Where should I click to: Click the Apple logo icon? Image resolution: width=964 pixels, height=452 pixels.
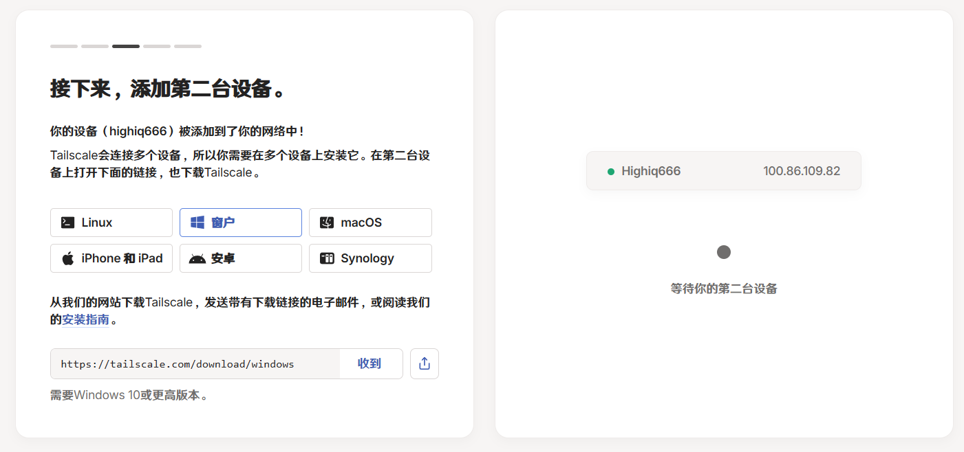coord(67,258)
